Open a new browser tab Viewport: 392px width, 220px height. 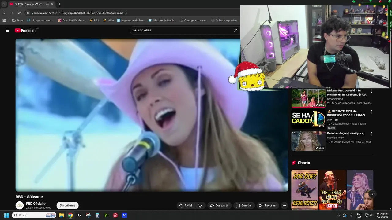pyautogui.click(x=59, y=4)
